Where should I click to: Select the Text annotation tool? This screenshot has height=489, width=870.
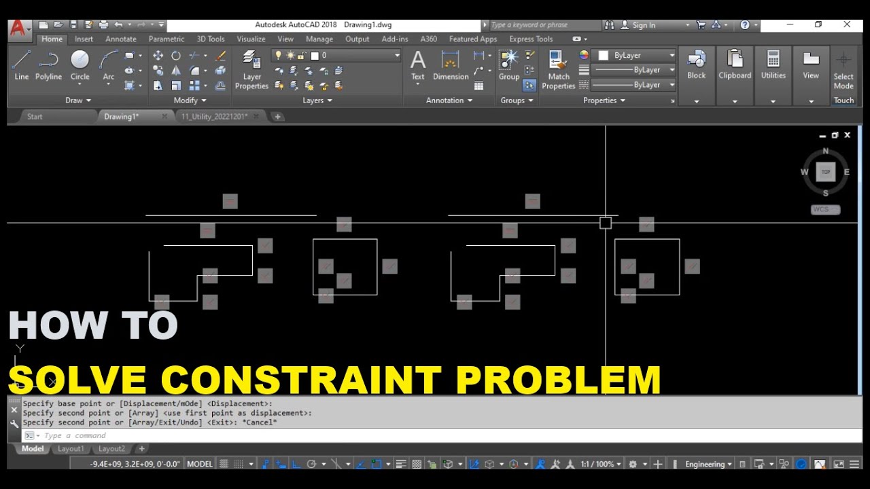pyautogui.click(x=418, y=66)
